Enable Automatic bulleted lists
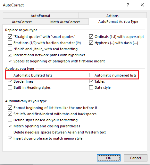150x165 pixels. pyautogui.click(x=10, y=75)
